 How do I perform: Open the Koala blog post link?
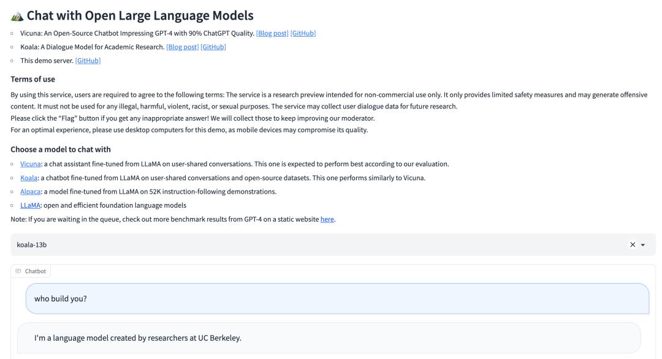[182, 47]
